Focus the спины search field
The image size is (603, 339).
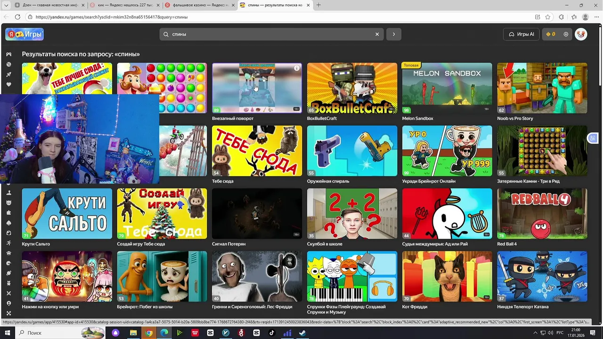click(x=271, y=34)
